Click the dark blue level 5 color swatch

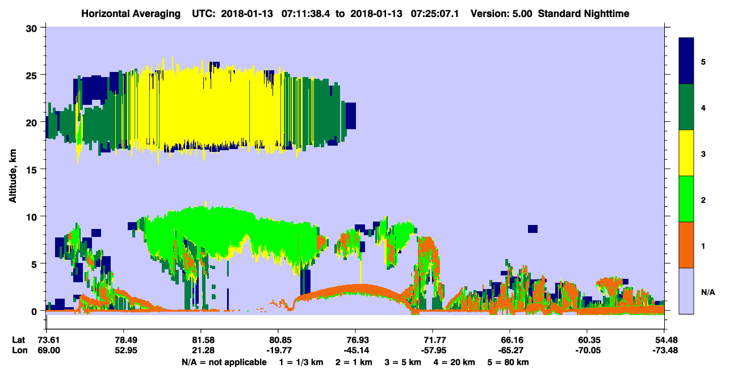click(686, 61)
